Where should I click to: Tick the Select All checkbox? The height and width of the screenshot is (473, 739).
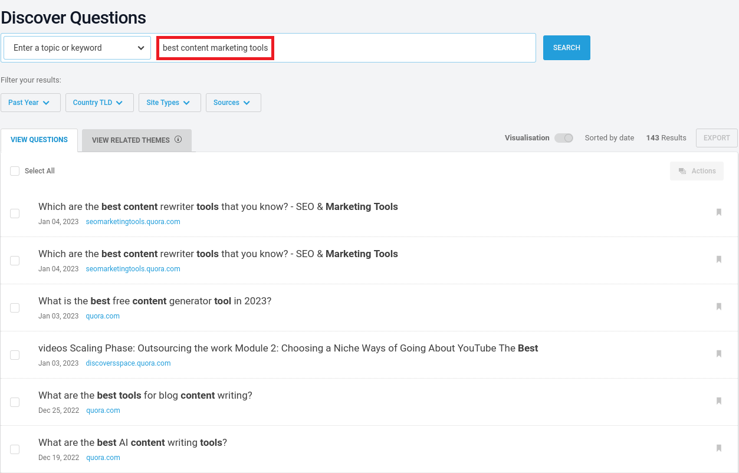15,171
